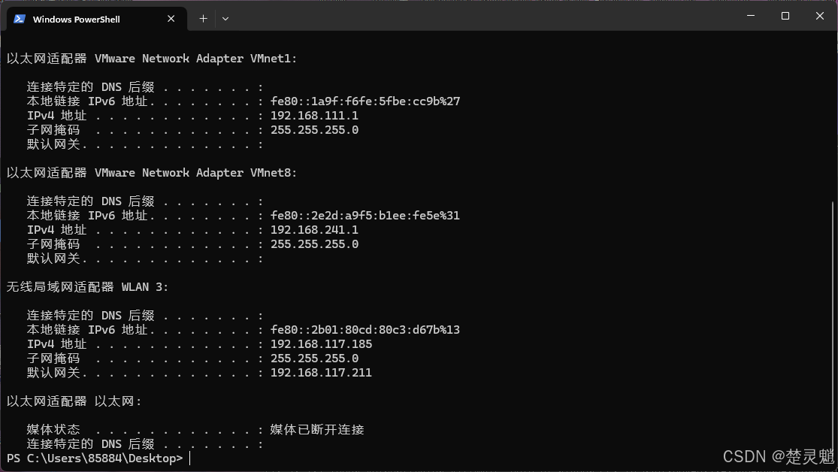Open a new tab with plus button

point(203,19)
